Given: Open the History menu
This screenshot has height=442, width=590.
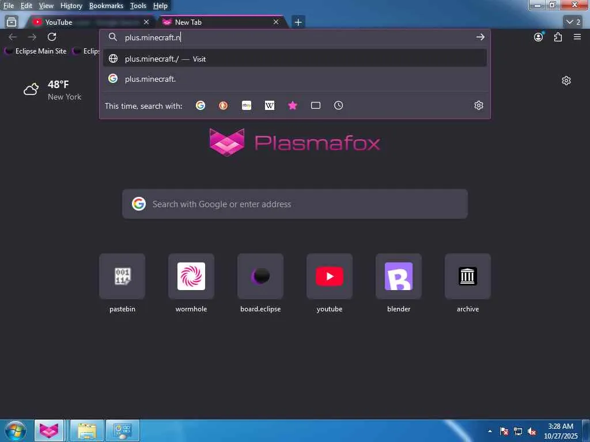Looking at the screenshot, I should tap(71, 6).
